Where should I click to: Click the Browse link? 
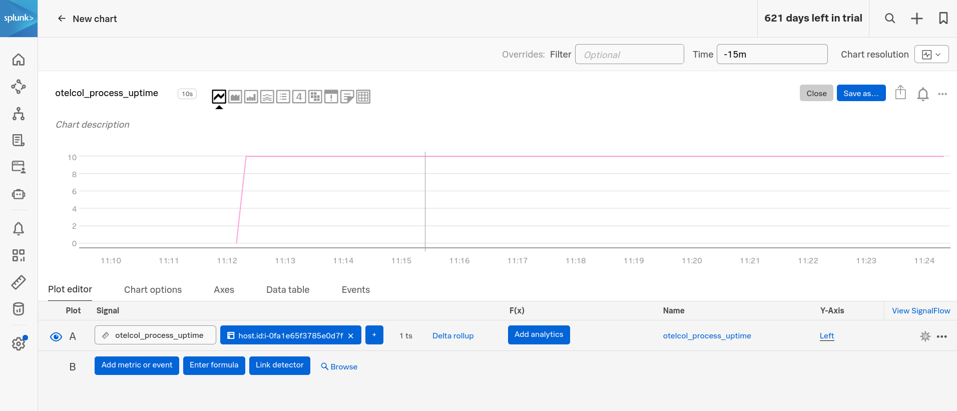point(339,366)
